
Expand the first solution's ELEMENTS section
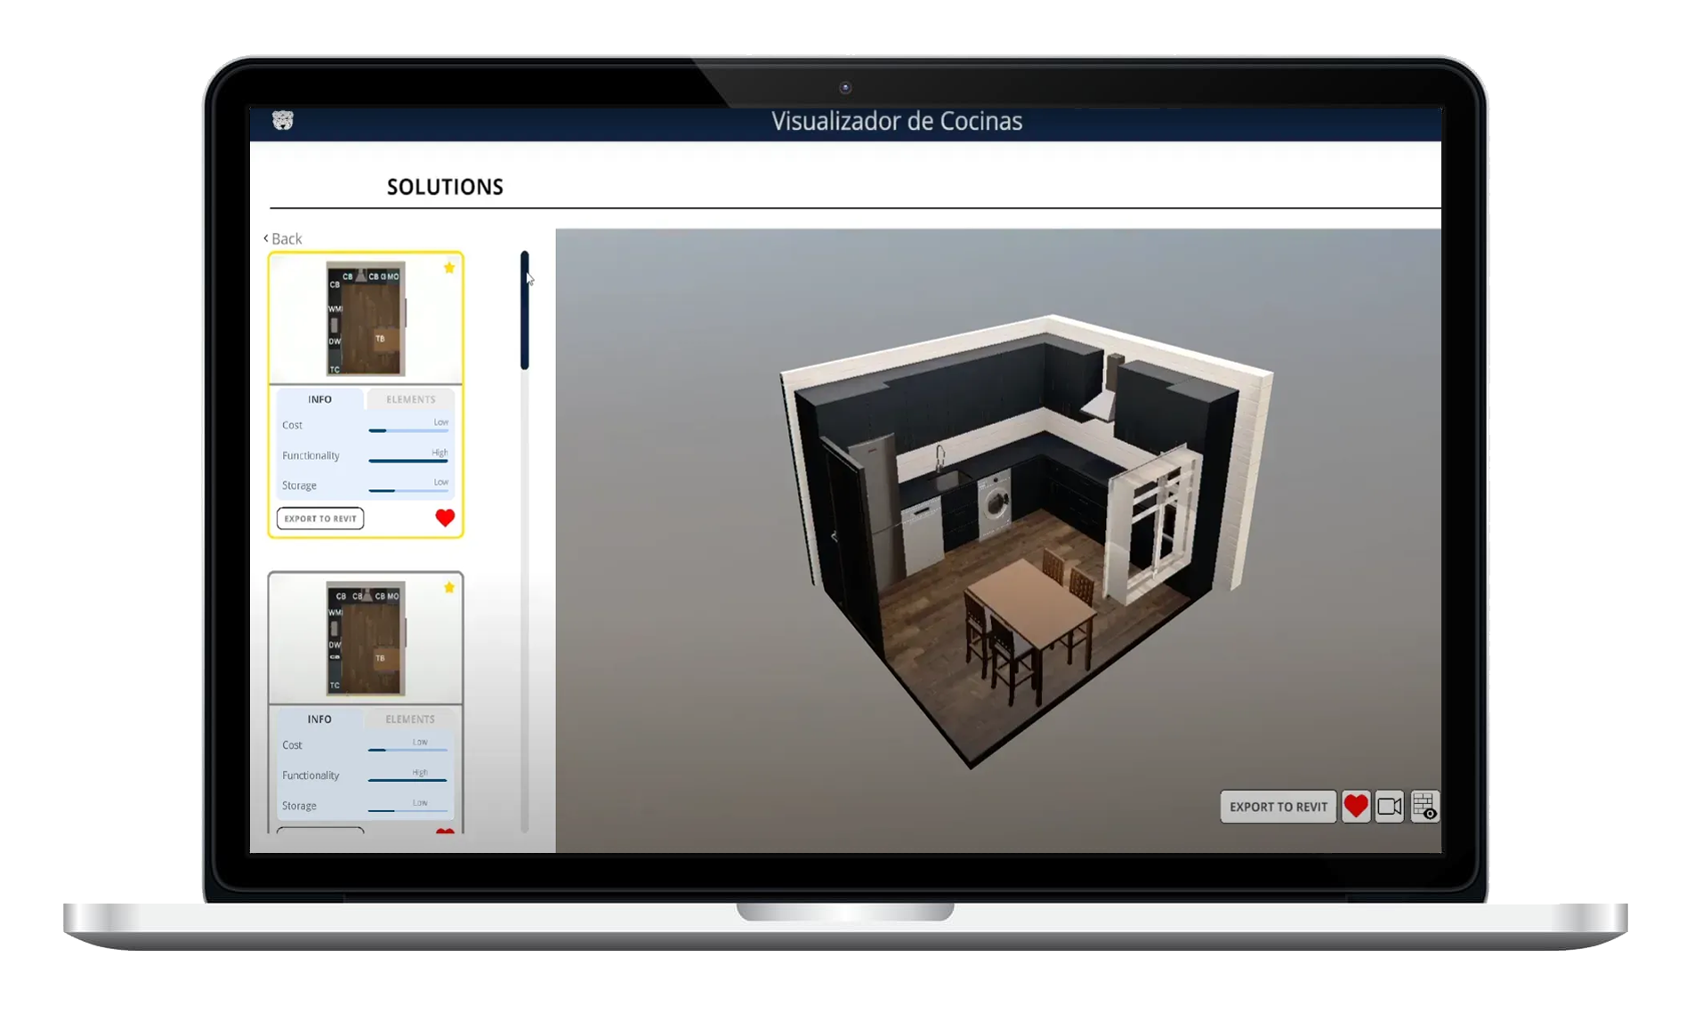tap(410, 398)
